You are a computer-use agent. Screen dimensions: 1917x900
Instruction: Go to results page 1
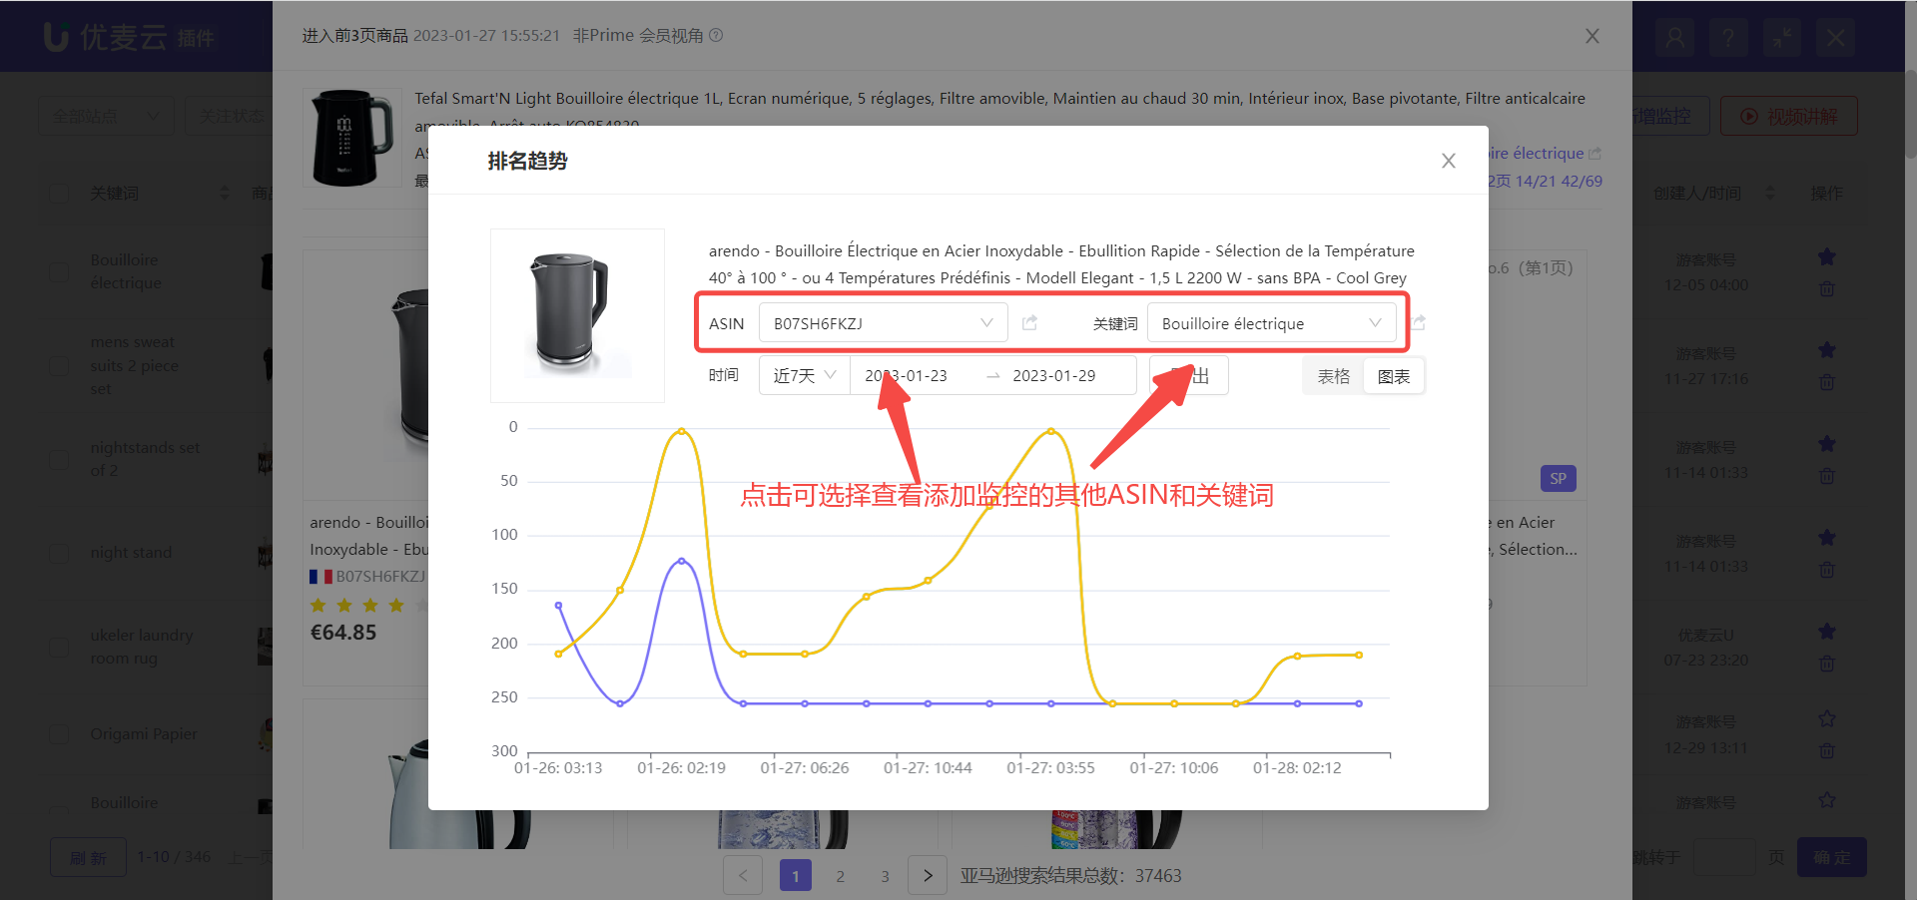tap(796, 875)
